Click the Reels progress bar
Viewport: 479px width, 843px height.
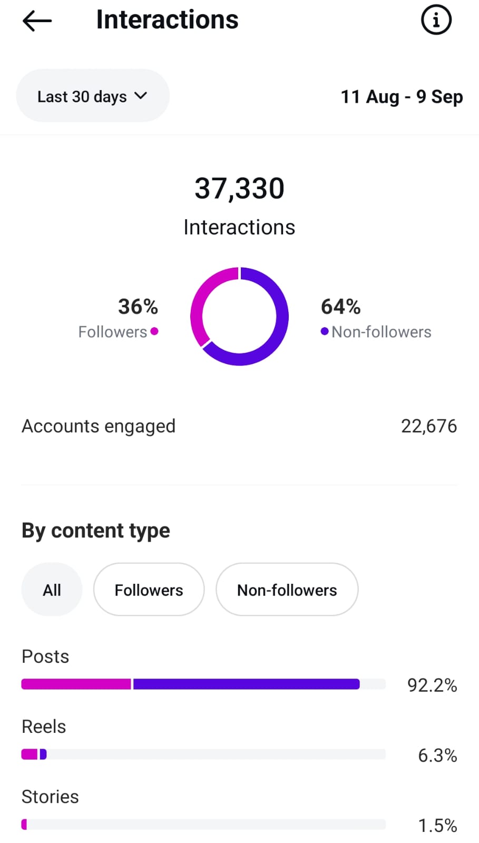203,754
